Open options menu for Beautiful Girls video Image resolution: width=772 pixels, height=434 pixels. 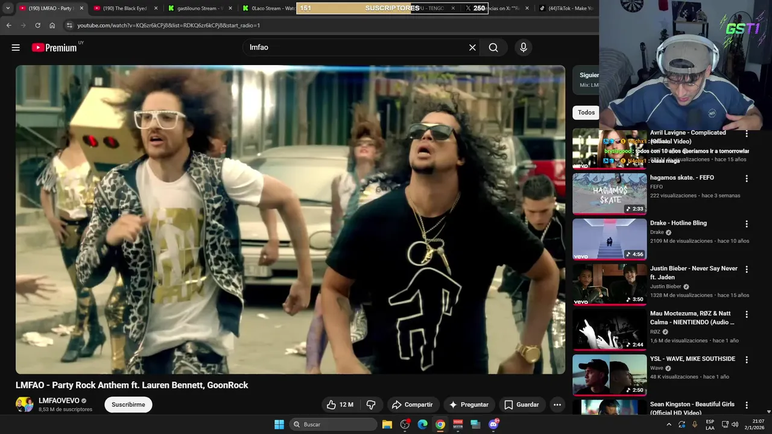click(747, 405)
